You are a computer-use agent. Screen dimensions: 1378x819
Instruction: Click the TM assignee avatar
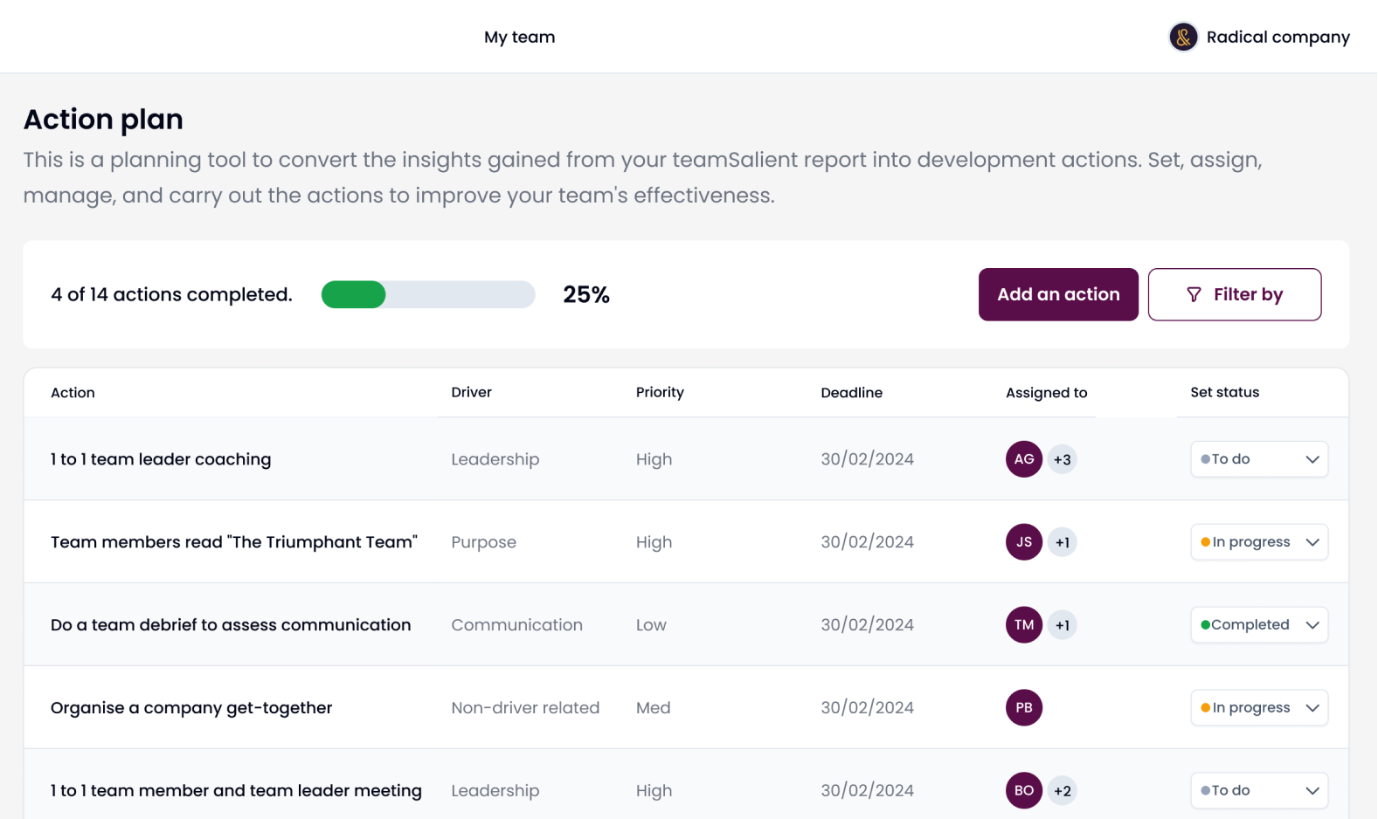pyautogui.click(x=1023, y=625)
